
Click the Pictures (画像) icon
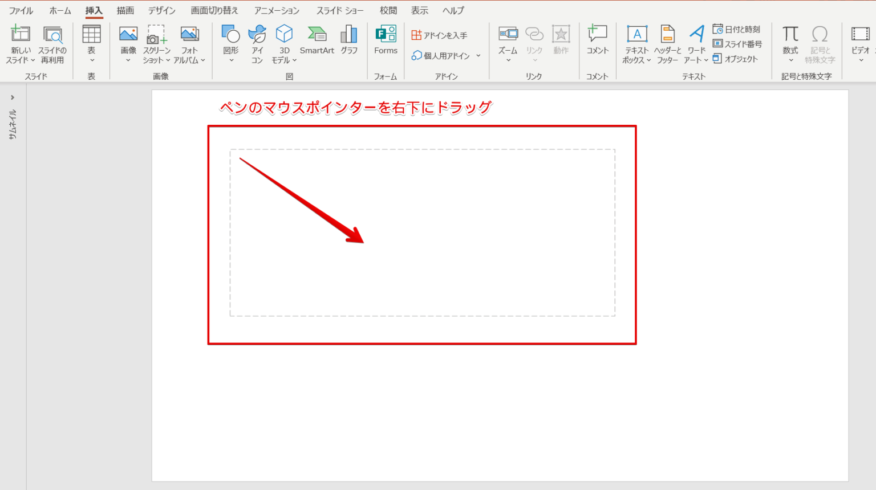(x=128, y=34)
